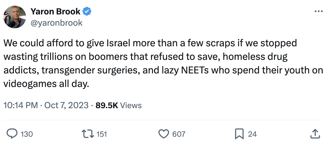Viewport: 323px width, 148px height.
Task: Toggle the bookmark icon
Action: tap(239, 134)
